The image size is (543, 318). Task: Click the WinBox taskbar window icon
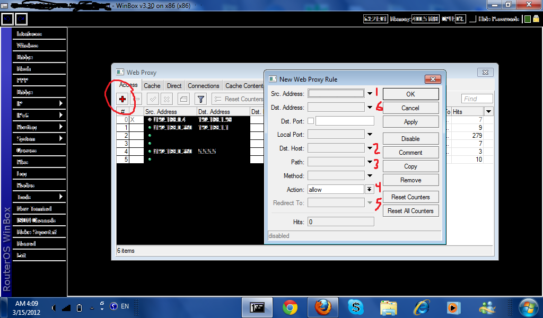coord(257,307)
